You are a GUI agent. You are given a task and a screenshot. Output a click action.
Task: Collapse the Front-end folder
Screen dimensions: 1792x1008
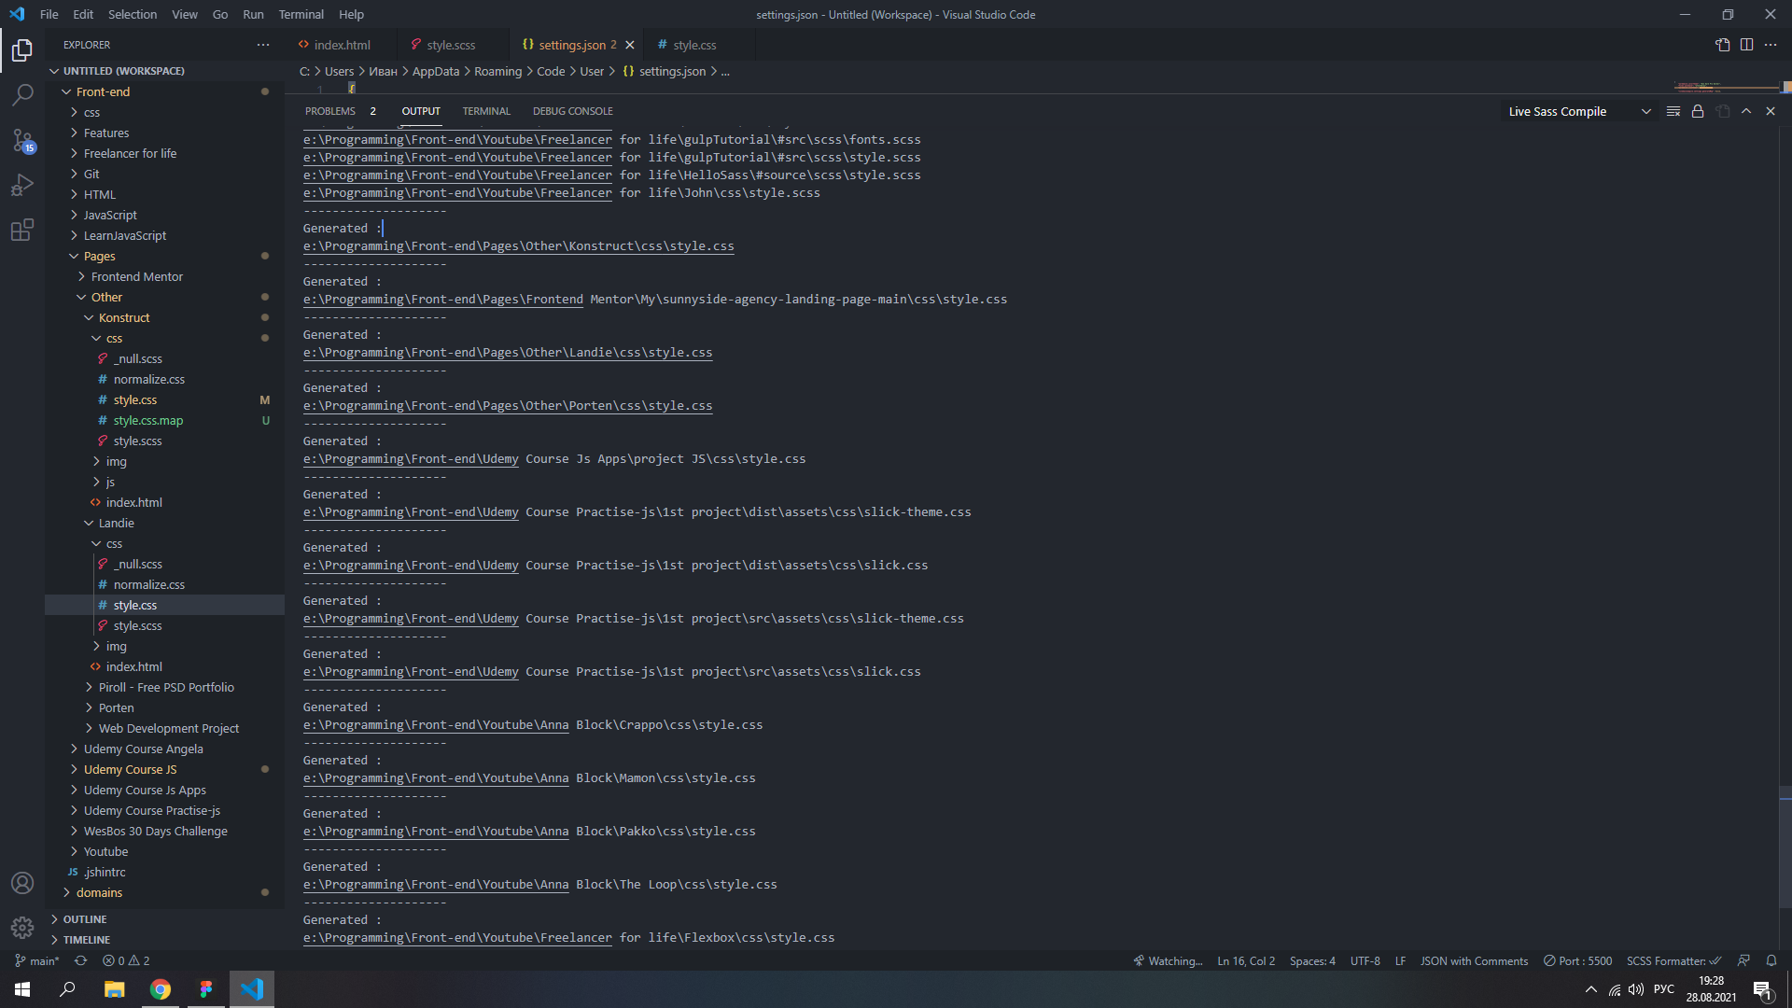pos(164,91)
